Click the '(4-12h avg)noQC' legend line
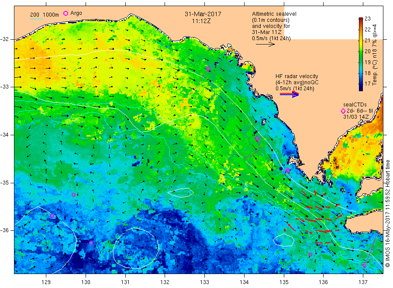This screenshot has width=393, height=288. (x=297, y=82)
